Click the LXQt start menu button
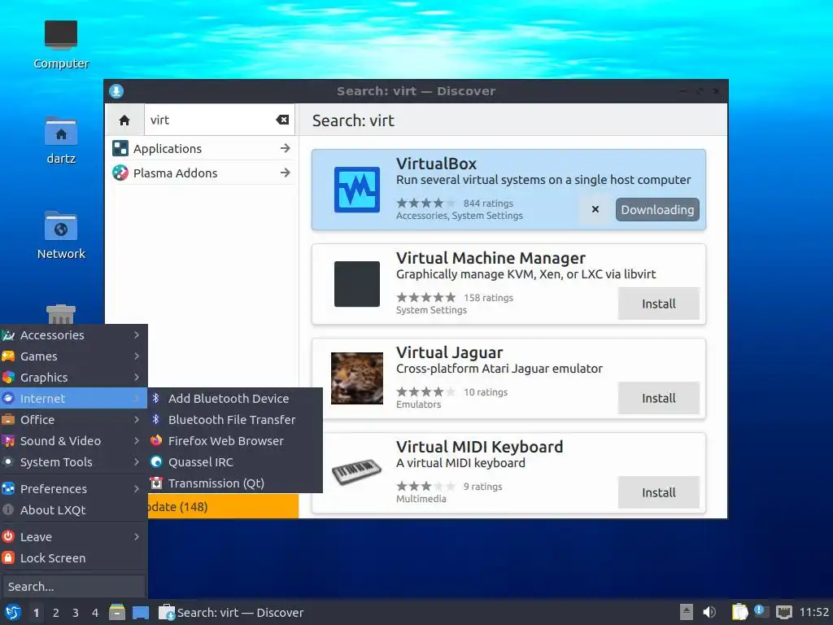This screenshot has width=833, height=625. 12,612
